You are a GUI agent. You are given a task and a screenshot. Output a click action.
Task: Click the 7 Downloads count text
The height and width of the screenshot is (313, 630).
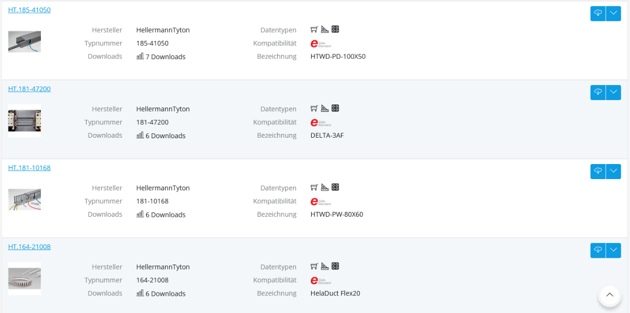coord(165,57)
